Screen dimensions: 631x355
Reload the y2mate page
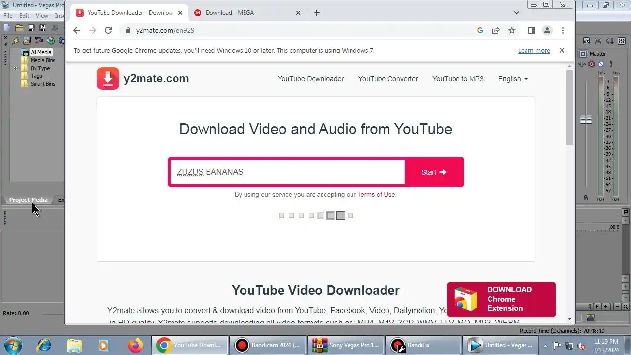pyautogui.click(x=108, y=30)
